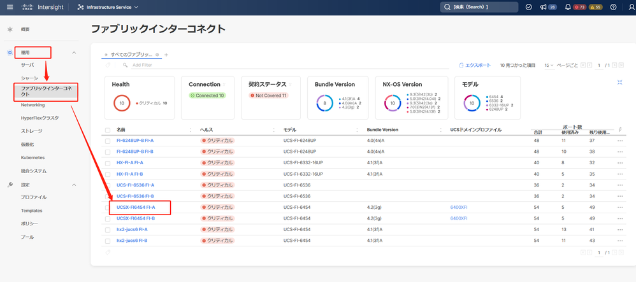This screenshot has width=636, height=282.
Task: Show the 55 warning alarms badge
Action: click(x=595, y=7)
